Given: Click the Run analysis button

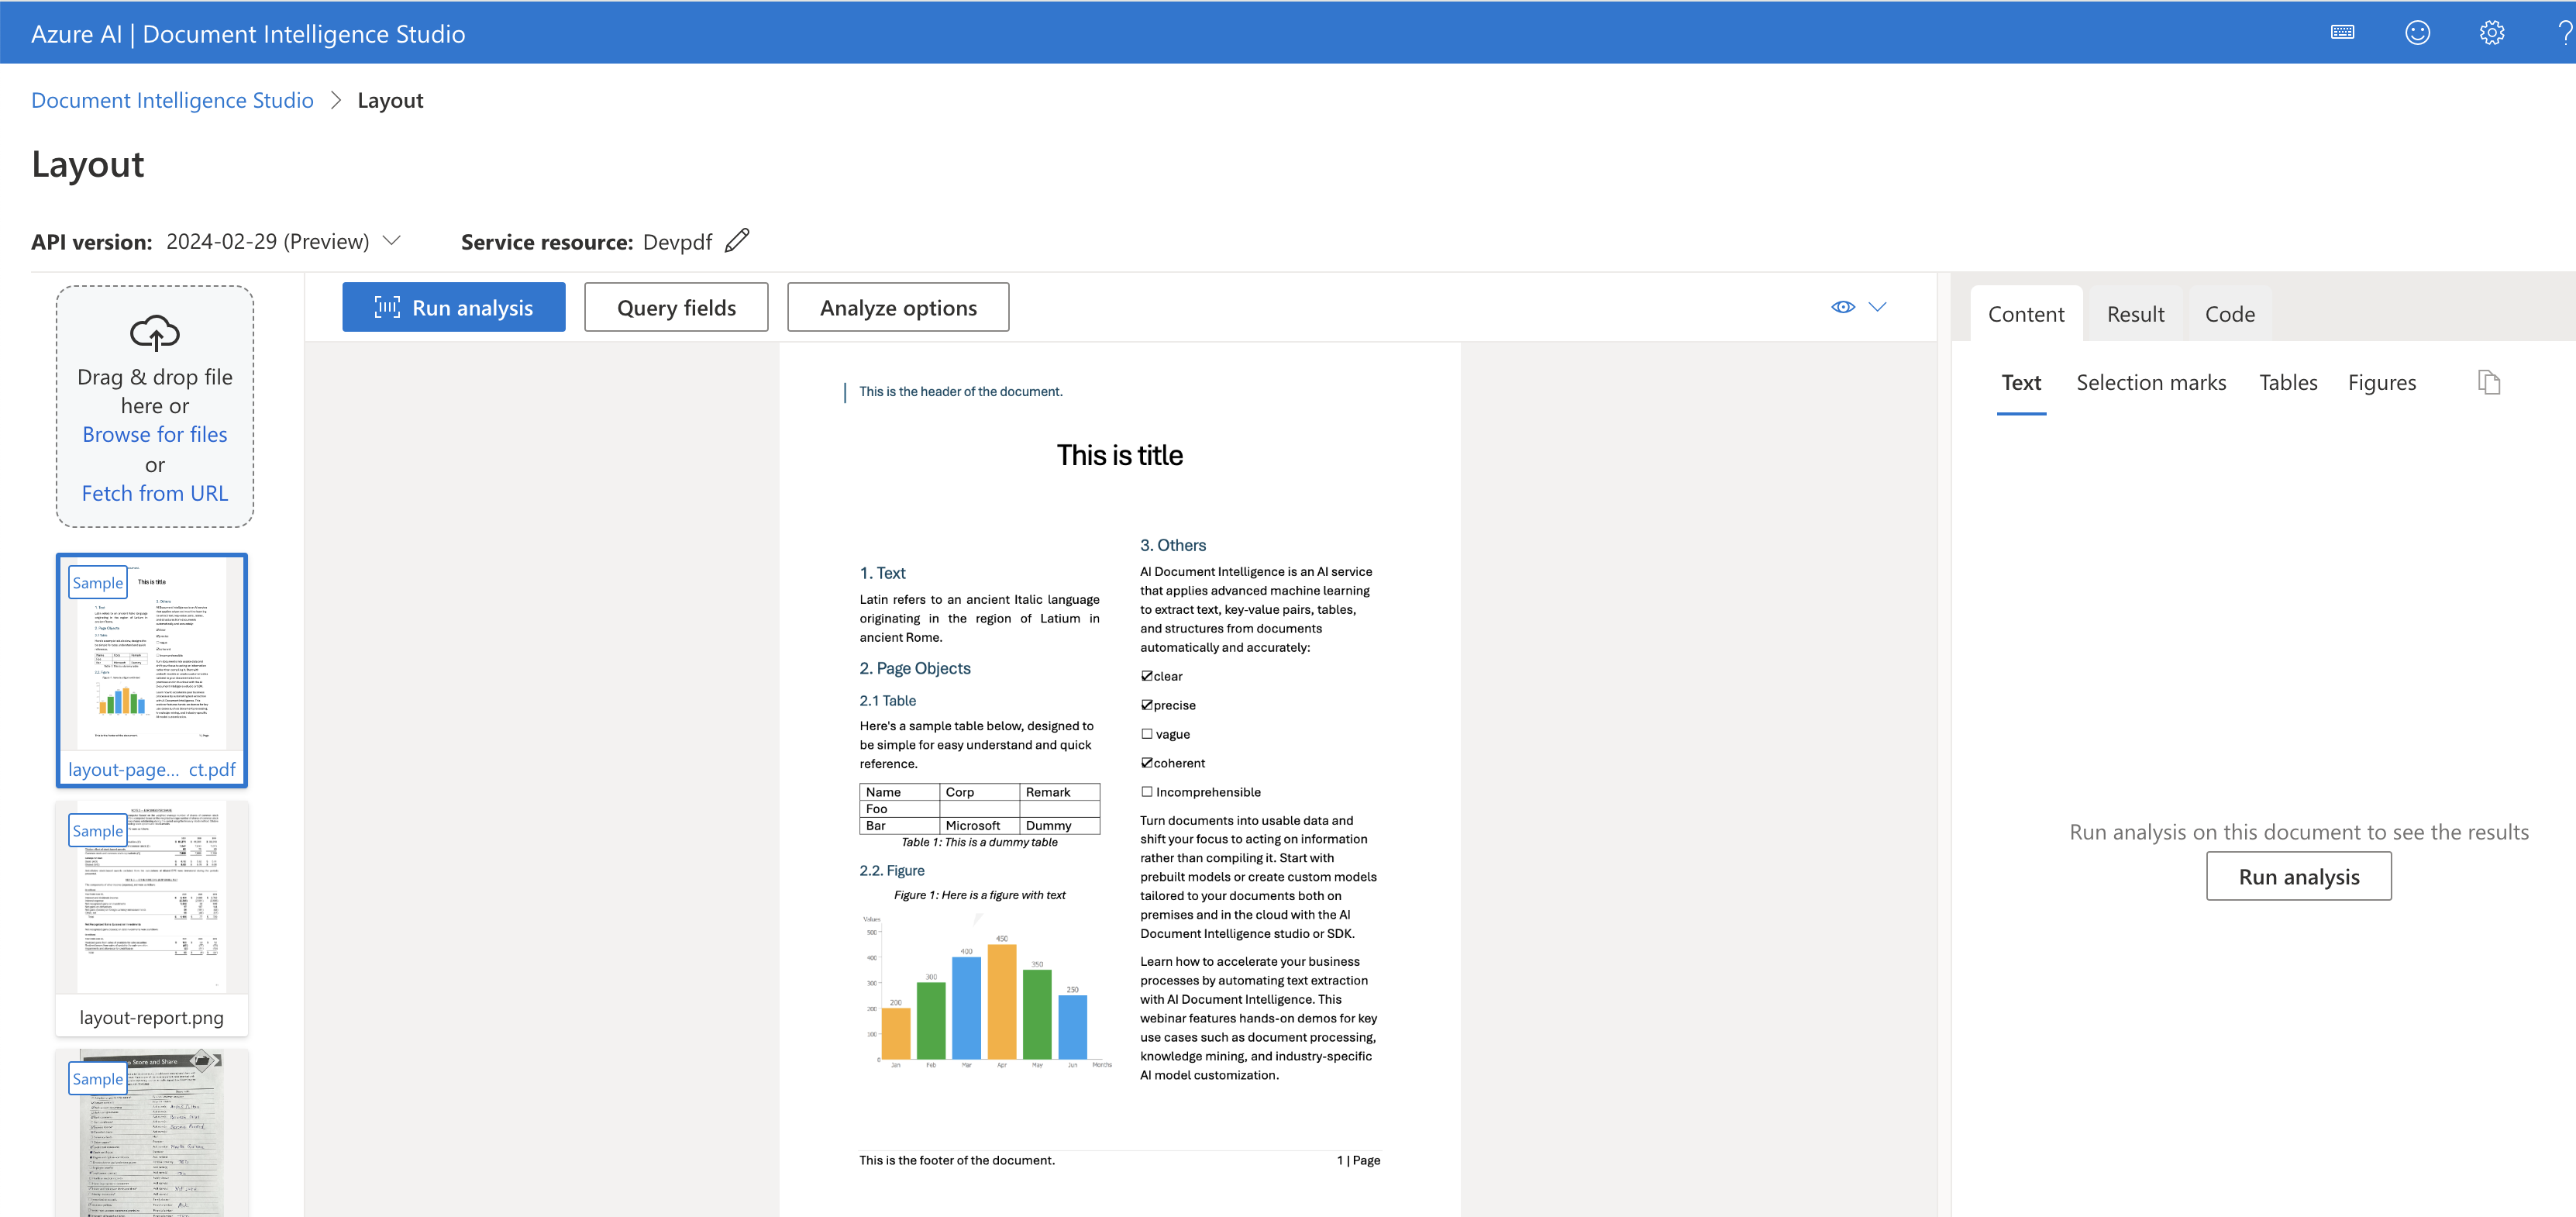Looking at the screenshot, I should [453, 307].
